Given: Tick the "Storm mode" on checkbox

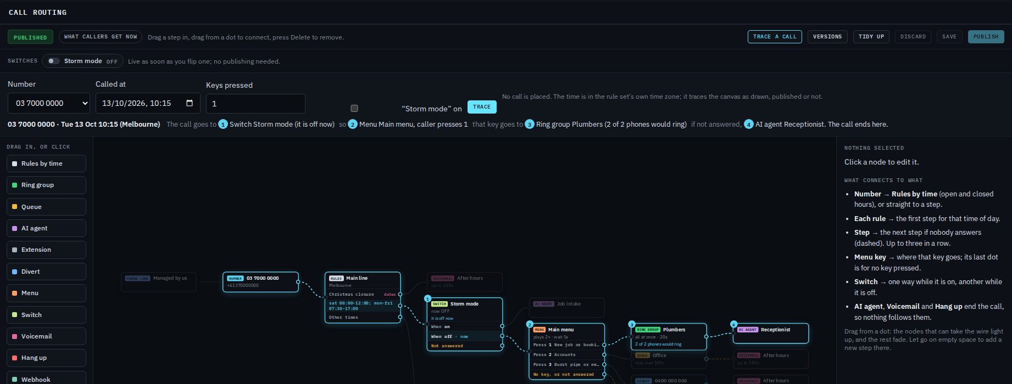Looking at the screenshot, I should (354, 108).
